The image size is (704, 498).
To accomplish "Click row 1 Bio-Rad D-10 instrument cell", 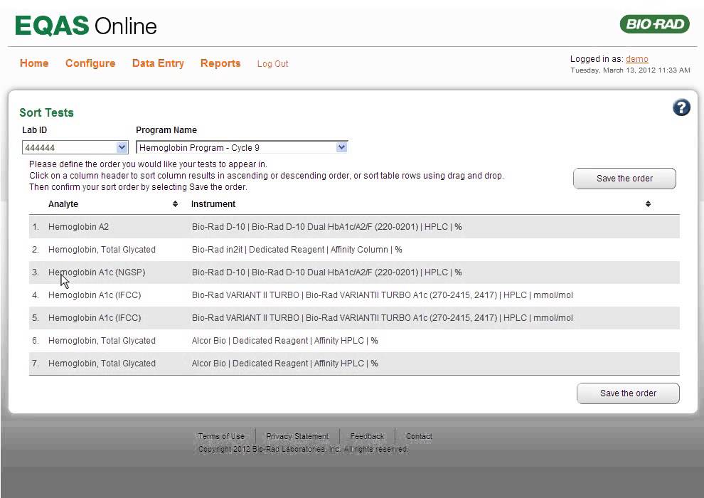I will click(327, 227).
